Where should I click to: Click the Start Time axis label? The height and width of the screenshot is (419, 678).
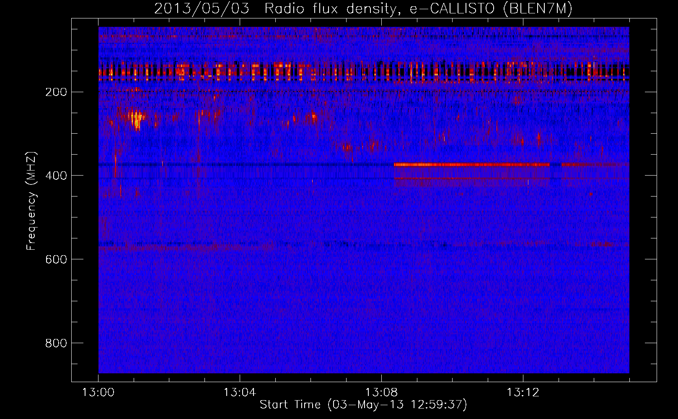pyautogui.click(x=363, y=405)
